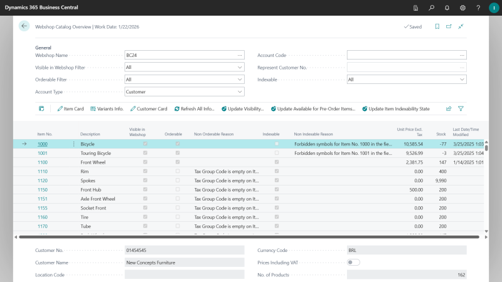Run Update Available for Pre-Order Items
This screenshot has width=502, height=282.
pyautogui.click(x=313, y=108)
